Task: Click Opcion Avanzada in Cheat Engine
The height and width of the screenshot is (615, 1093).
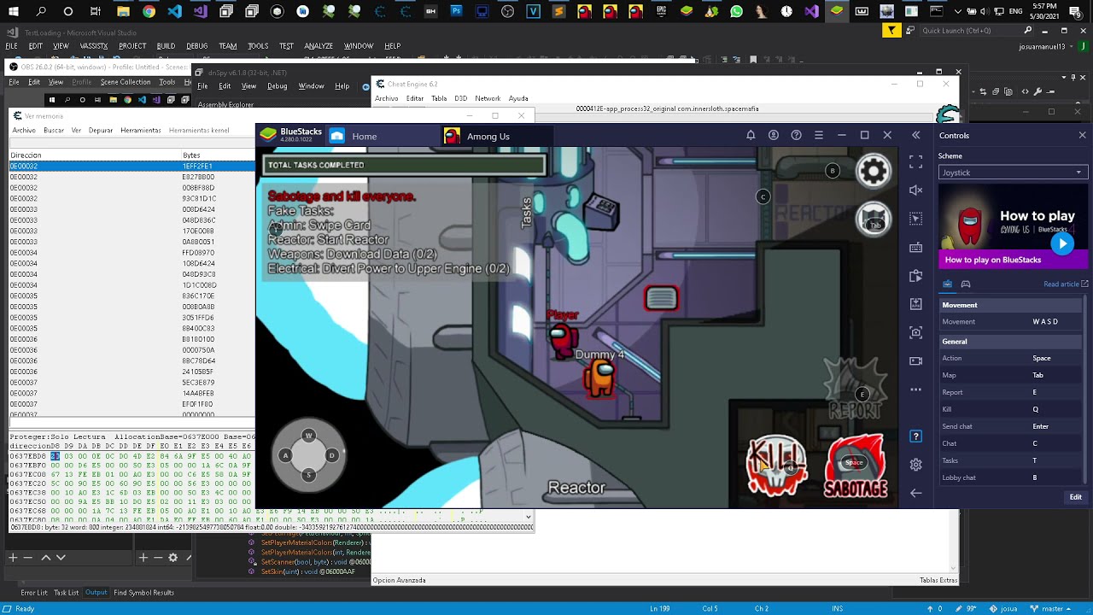Action: tap(399, 580)
